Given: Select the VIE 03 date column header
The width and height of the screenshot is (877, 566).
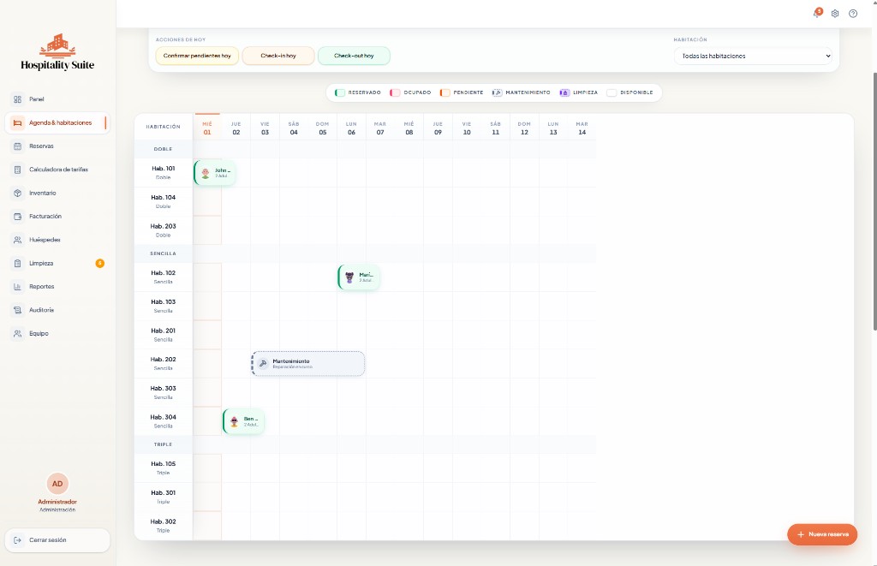Looking at the screenshot, I should (x=265, y=128).
